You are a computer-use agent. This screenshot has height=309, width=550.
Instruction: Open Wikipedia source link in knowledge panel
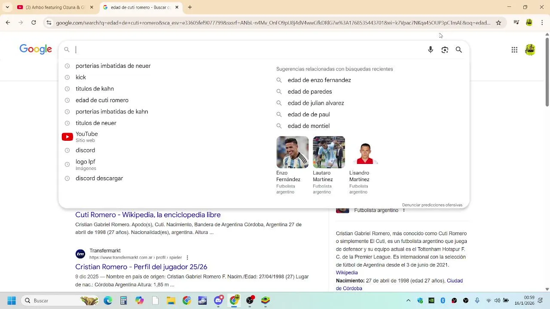(347, 273)
